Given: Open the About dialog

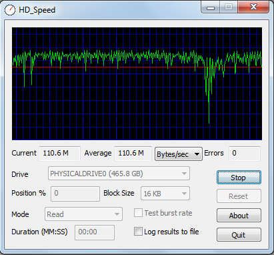Looking at the screenshot, I should tap(239, 216).
